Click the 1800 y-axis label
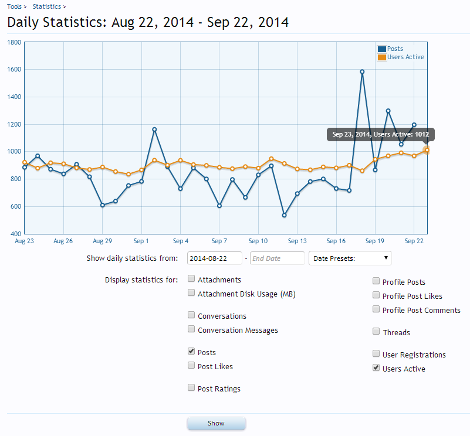This screenshot has width=470, height=436. (14, 42)
